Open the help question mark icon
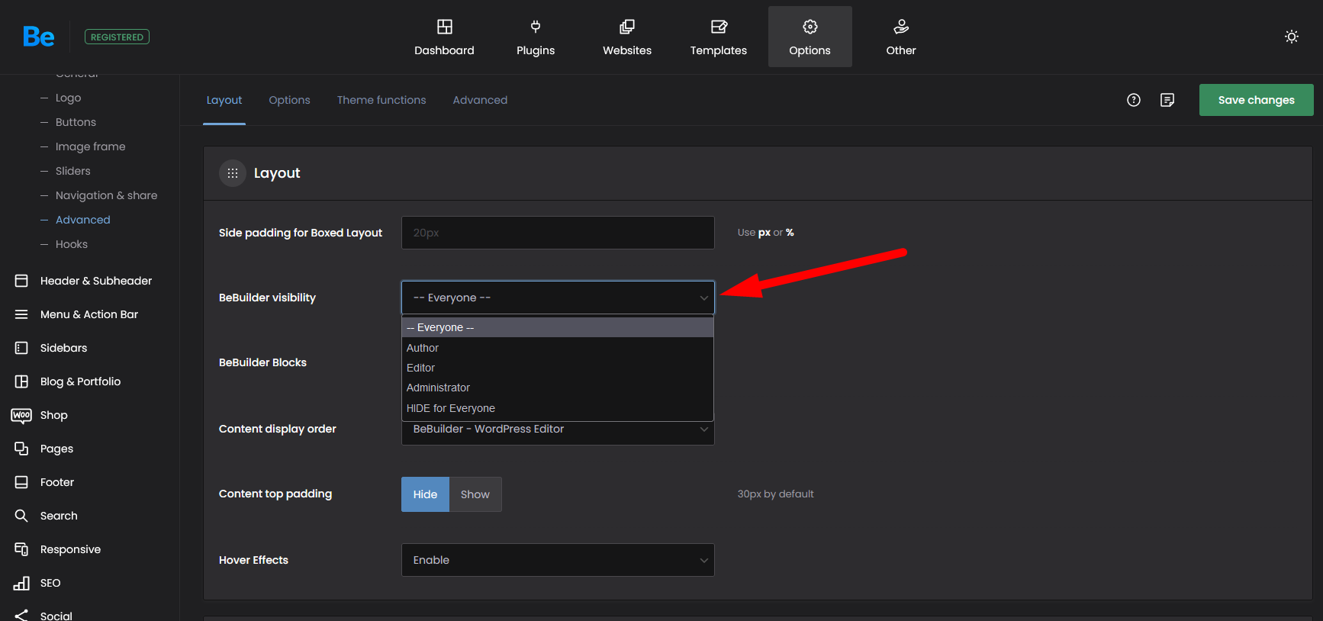Screen dimensions: 1323x621 pos(1134,100)
